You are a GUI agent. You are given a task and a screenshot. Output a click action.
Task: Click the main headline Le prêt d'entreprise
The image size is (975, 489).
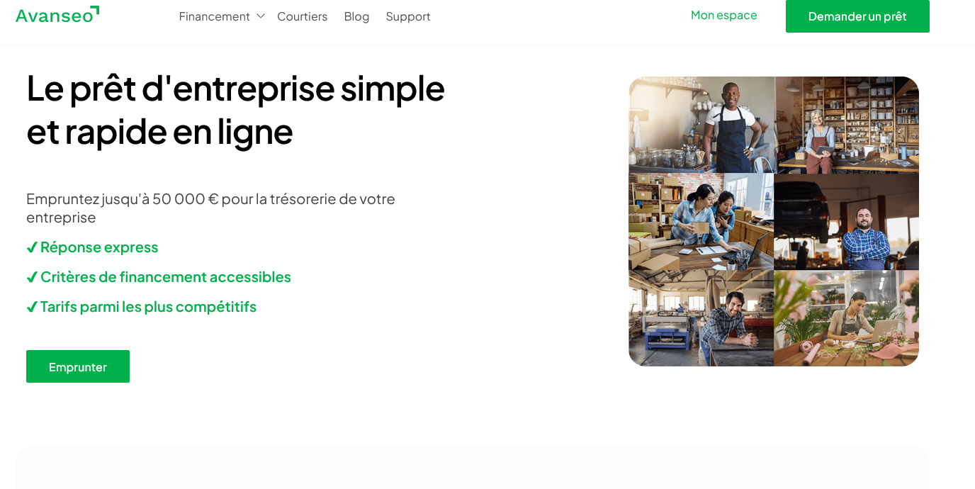[235, 109]
